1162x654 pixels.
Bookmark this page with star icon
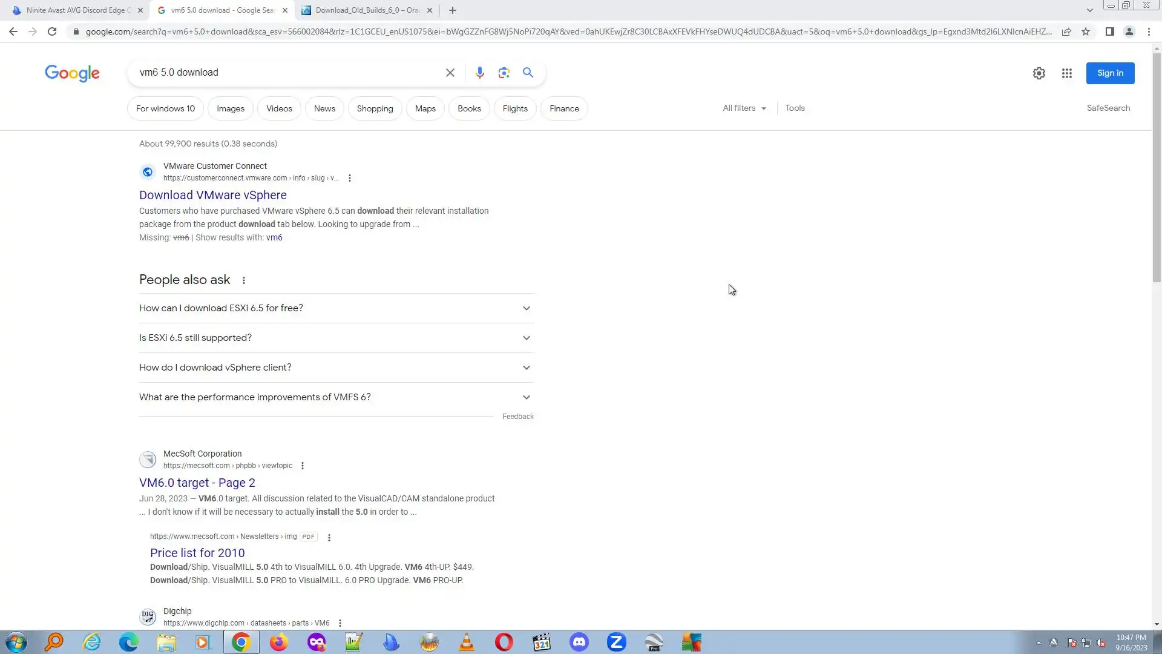point(1086,31)
